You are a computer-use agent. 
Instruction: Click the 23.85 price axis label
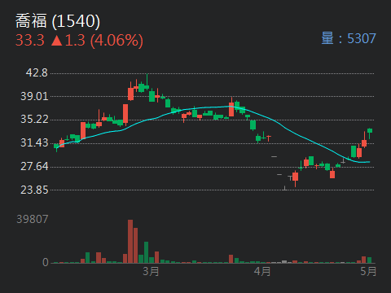click(x=34, y=190)
